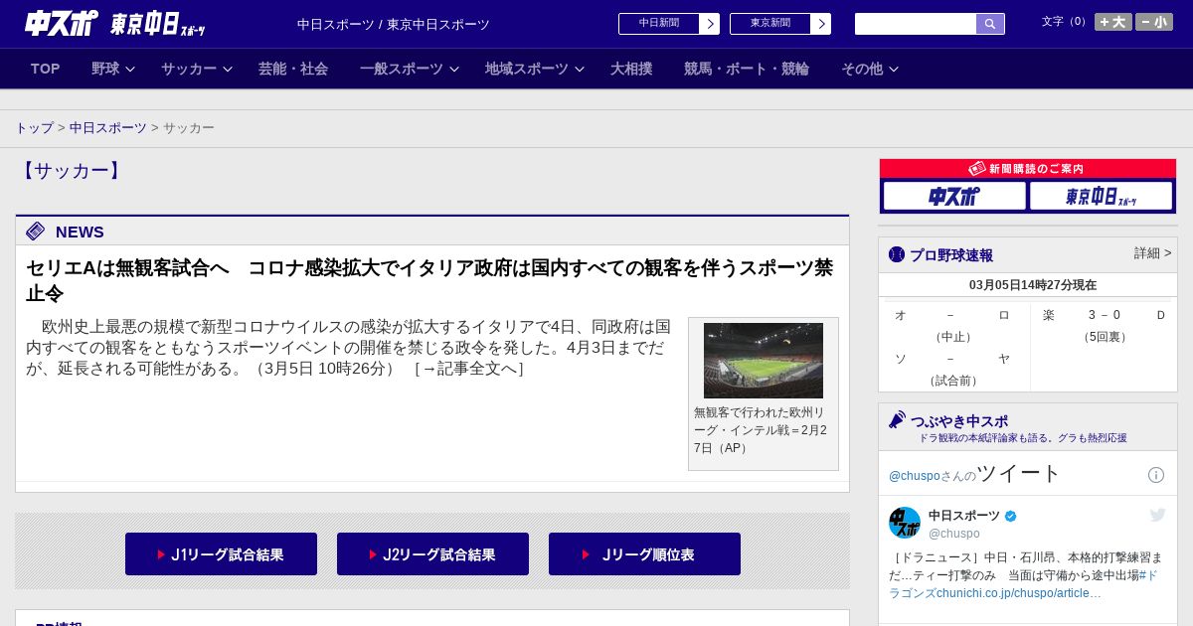Open つぶやき中スポ heading

pyautogui.click(x=959, y=420)
